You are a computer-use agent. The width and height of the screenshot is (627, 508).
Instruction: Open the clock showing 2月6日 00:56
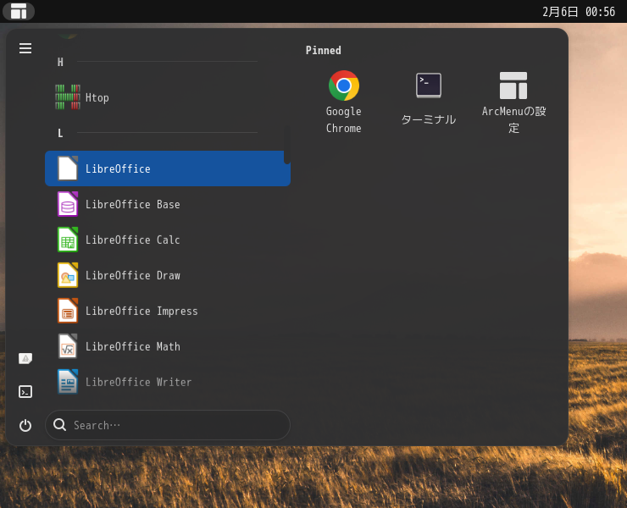[578, 12]
